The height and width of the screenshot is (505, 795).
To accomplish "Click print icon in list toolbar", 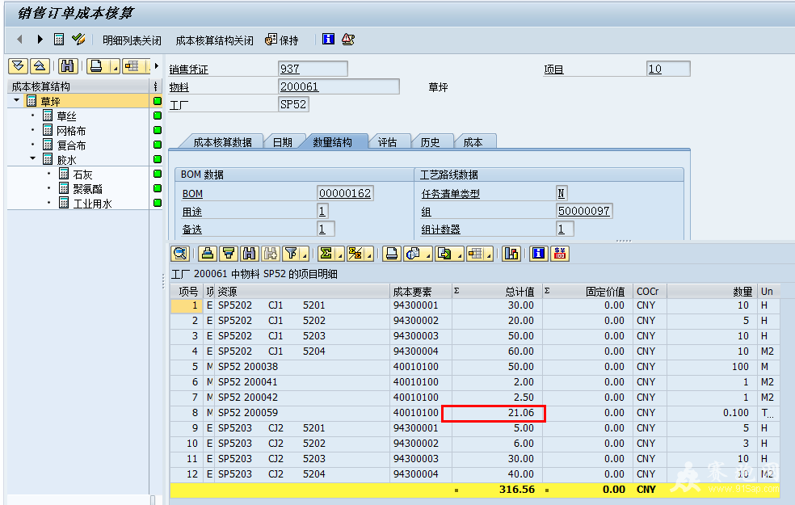I will [x=391, y=253].
